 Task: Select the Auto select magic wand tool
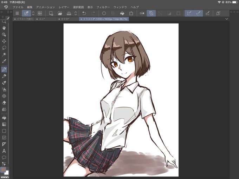[x=4, y=54]
